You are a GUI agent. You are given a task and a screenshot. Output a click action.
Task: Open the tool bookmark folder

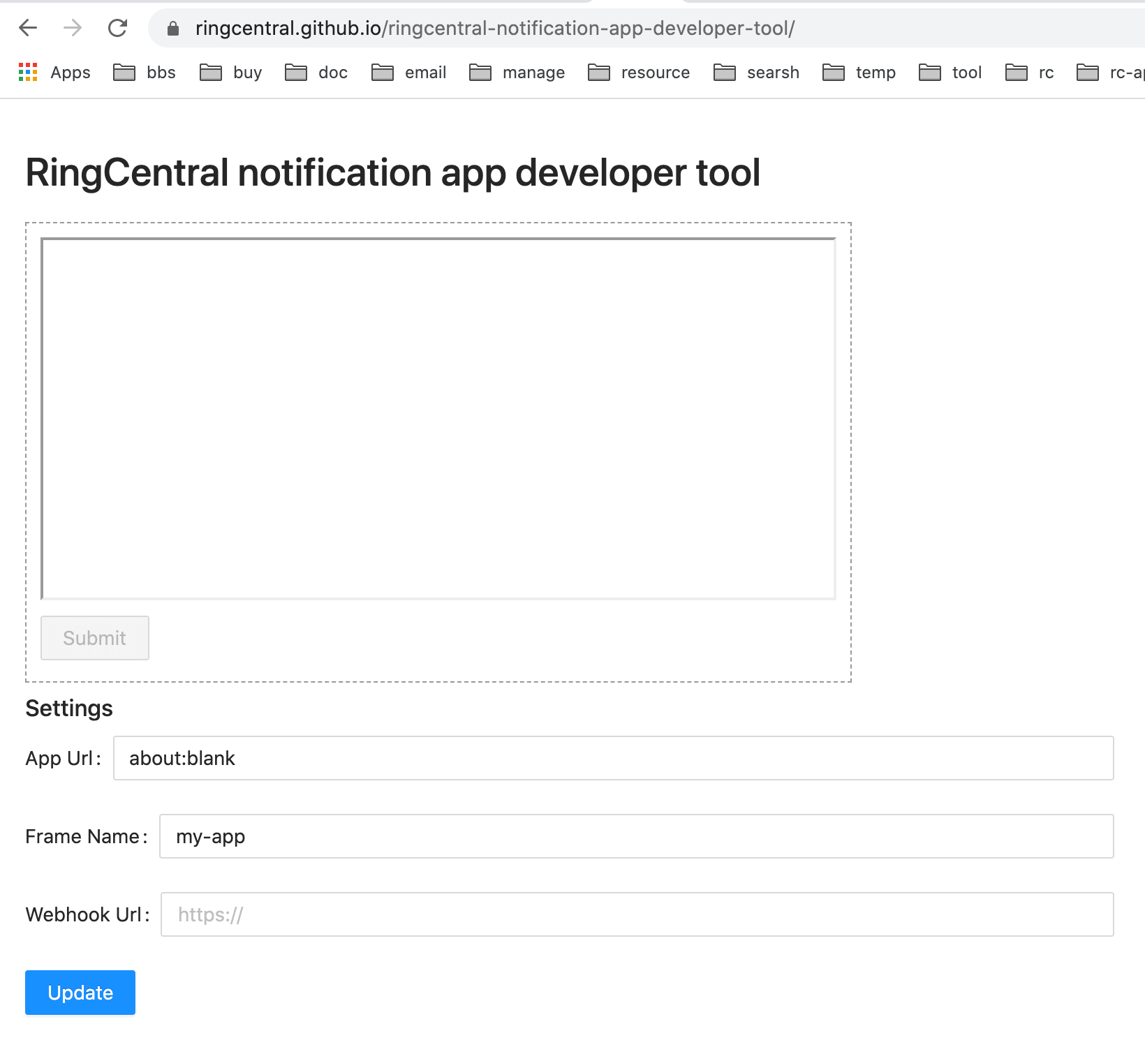[x=950, y=73]
